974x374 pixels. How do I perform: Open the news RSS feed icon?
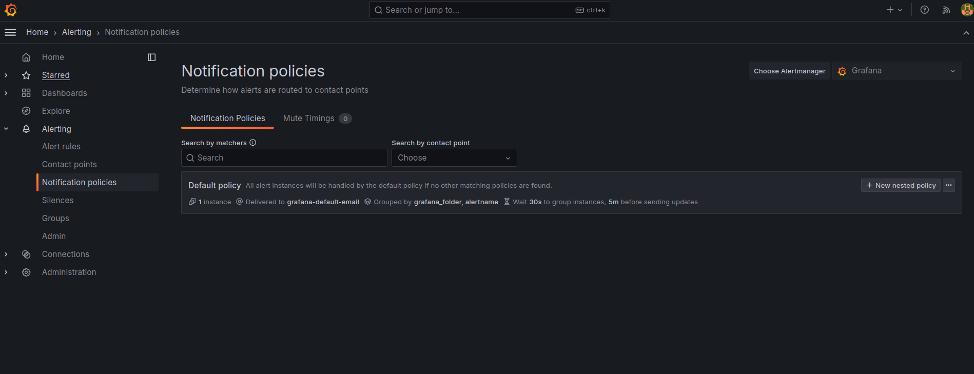946,10
